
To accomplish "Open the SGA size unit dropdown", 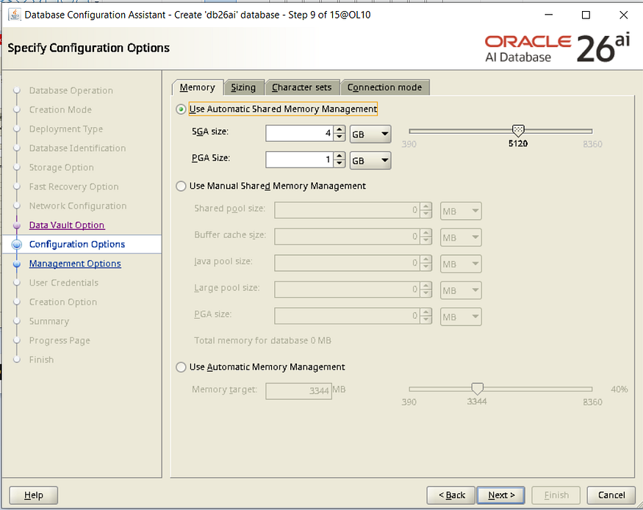I will coord(370,134).
